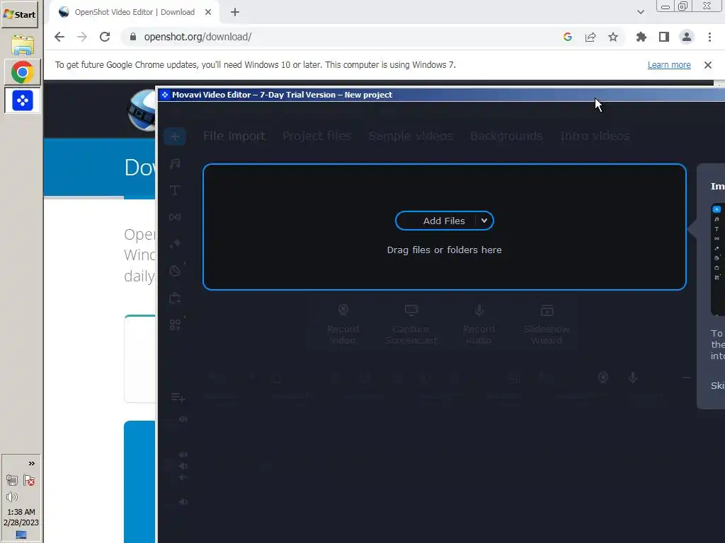Switch to the File import tab
Image resolution: width=725 pixels, height=543 pixels.
pyautogui.click(x=234, y=136)
